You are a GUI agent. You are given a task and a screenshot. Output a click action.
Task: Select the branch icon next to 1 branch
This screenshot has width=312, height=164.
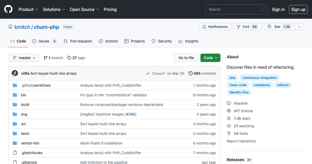click(x=46, y=58)
